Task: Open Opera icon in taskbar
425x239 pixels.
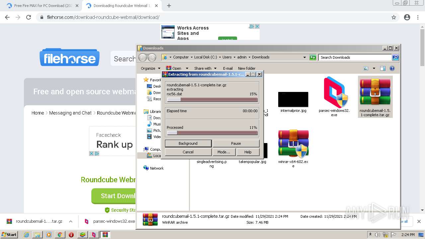Action: [x=71, y=235]
